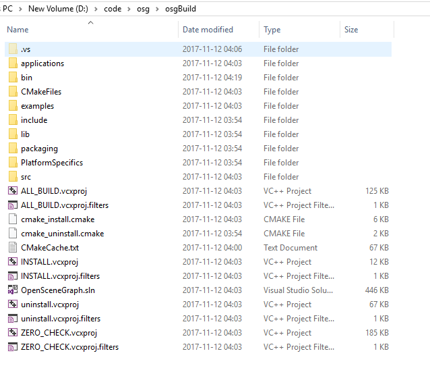Viewport: 430px width, 368px height.
Task: Select the file name INSTALL.vcxproj.filters
Action: point(61,276)
